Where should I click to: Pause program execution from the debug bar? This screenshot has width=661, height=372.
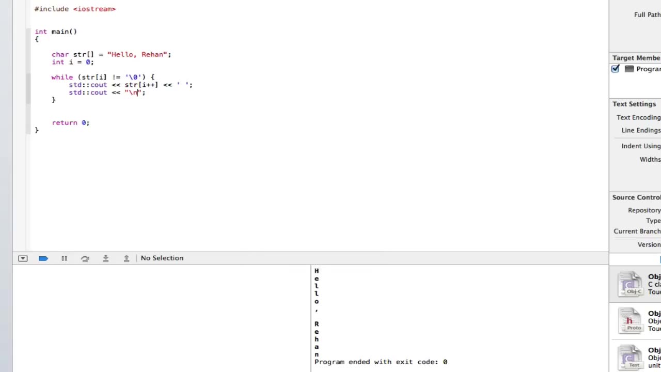[x=64, y=258]
